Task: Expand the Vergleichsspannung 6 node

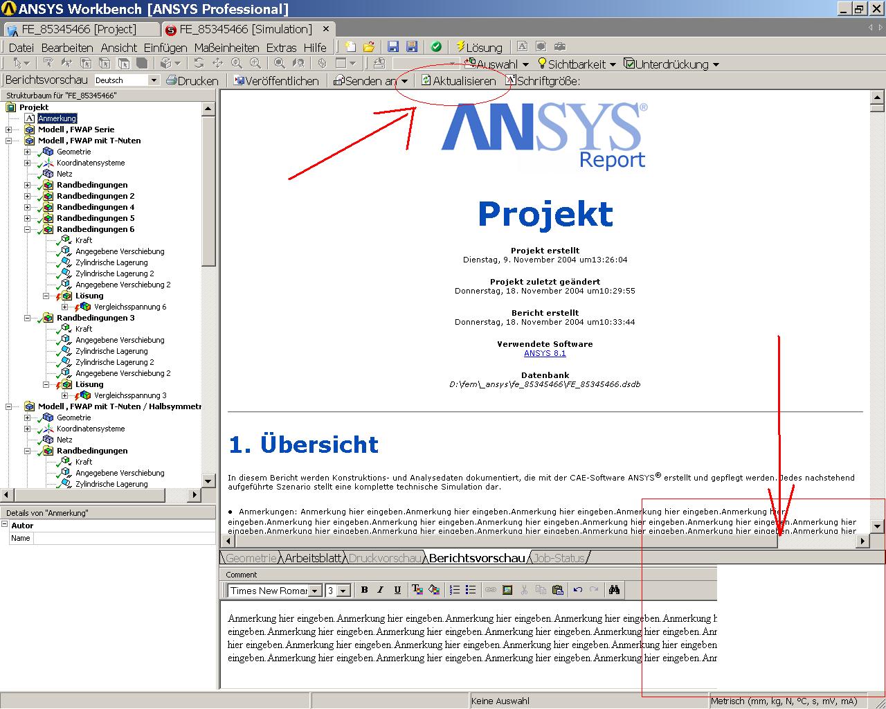Action: [64, 307]
